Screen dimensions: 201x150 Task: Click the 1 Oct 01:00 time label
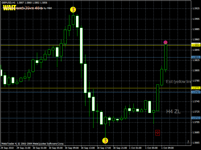pyautogui.click(x=135, y=148)
